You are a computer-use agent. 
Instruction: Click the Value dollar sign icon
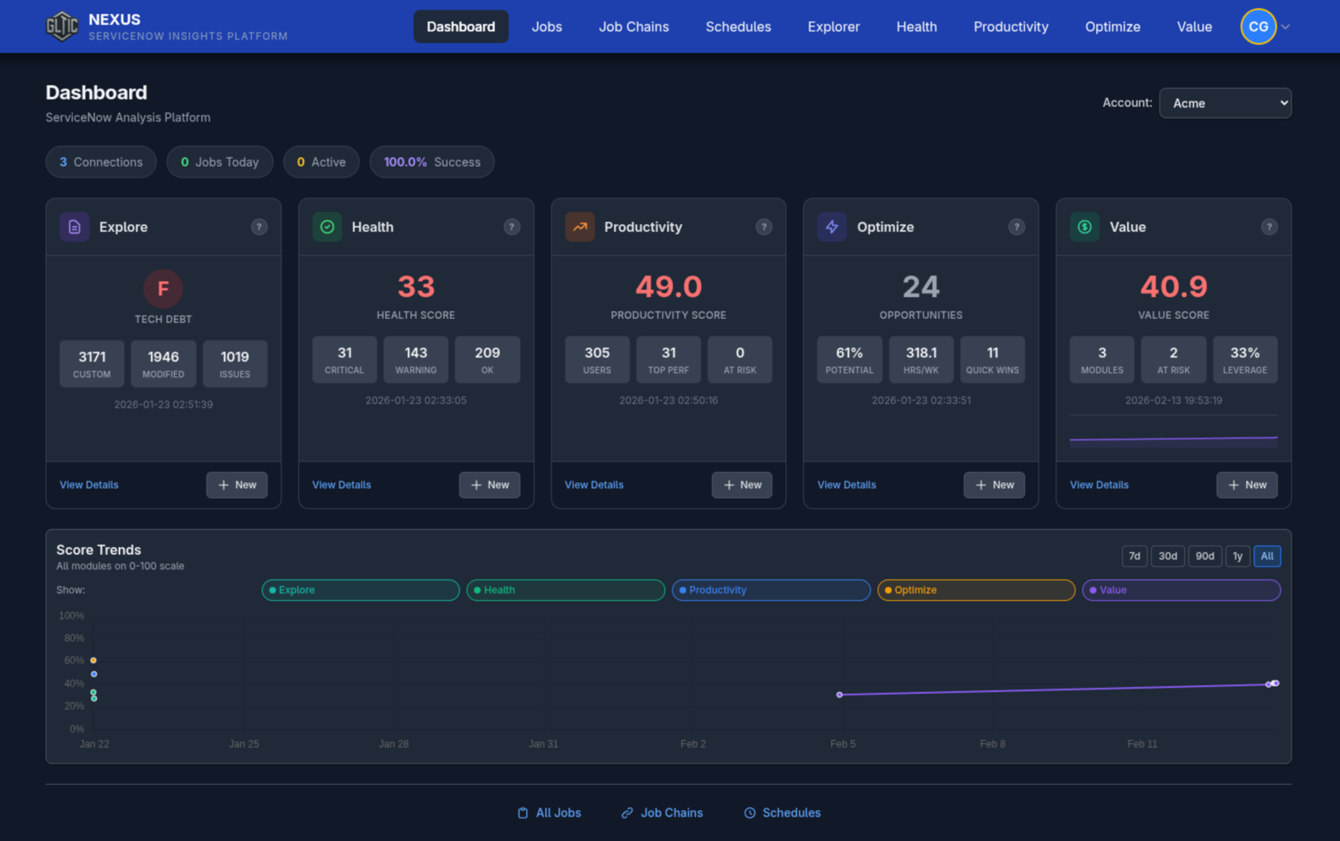(x=1085, y=227)
